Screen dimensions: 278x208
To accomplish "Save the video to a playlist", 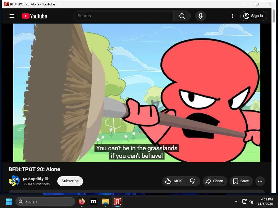I will 241,181.
